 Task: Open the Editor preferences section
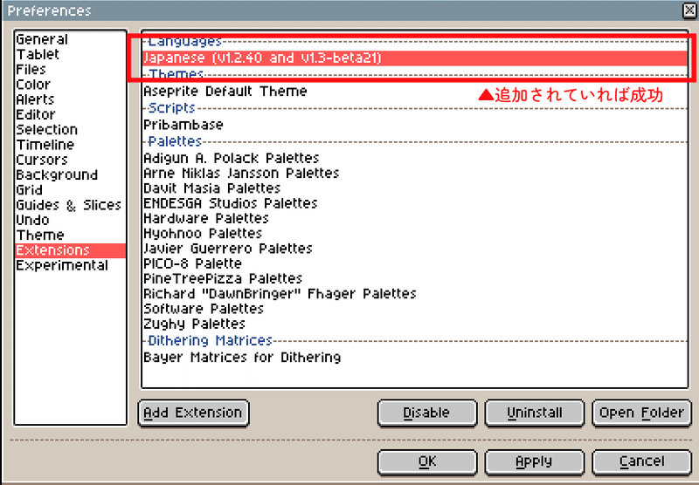(x=71, y=115)
